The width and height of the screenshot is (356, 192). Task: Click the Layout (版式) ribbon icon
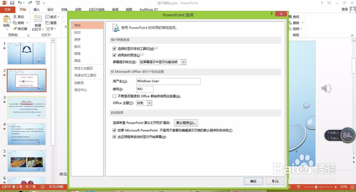tap(47, 17)
